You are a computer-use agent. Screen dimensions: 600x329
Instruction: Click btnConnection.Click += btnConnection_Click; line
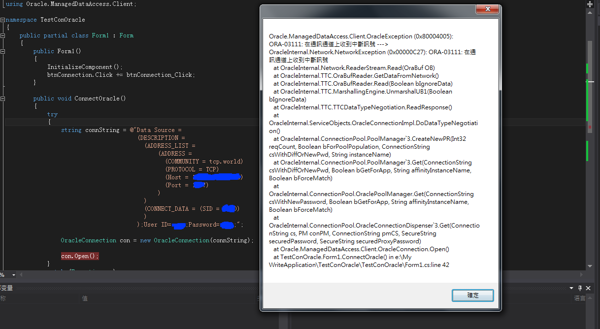pyautogui.click(x=121, y=75)
